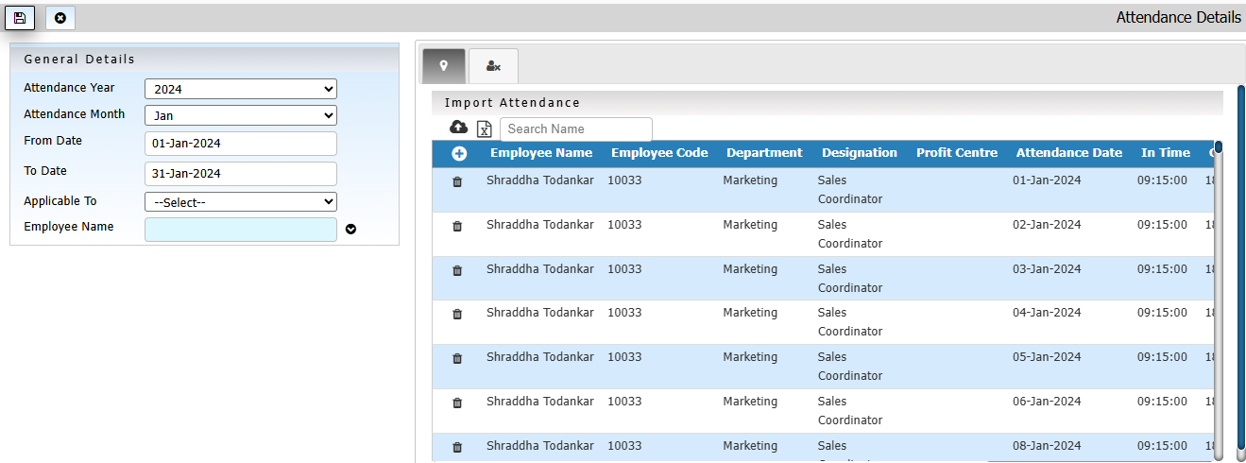Click the 01-Jan-2024 attendance date cell
Image resolution: width=1246 pixels, height=463 pixels.
1047,180
